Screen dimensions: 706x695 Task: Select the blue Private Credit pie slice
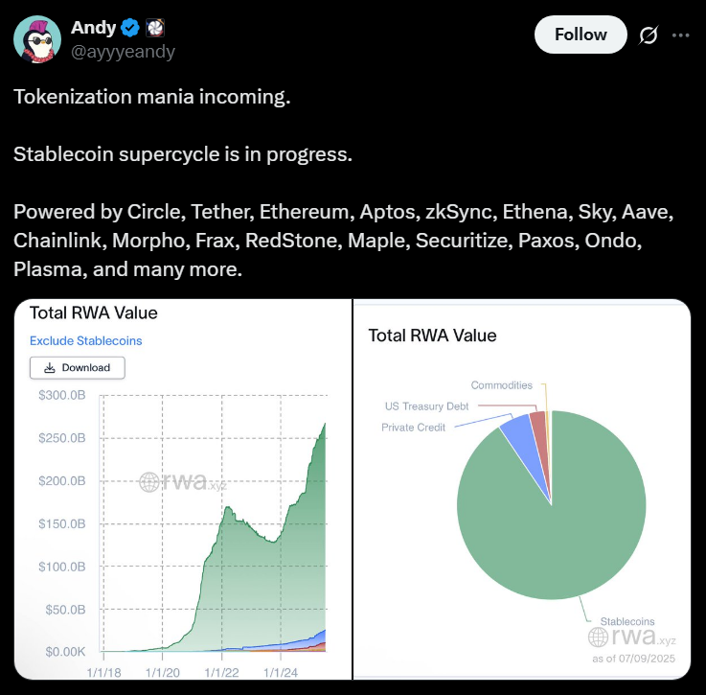[x=517, y=436]
